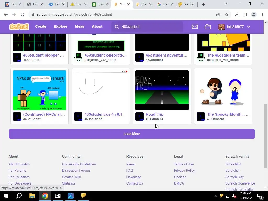The width and height of the screenshot is (268, 201).
Task: Click benjamin_vaz_cnhm author under The 463student team
Action: coord(223,60)
